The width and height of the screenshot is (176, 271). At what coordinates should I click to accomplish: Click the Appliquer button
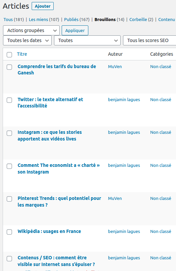(x=75, y=30)
